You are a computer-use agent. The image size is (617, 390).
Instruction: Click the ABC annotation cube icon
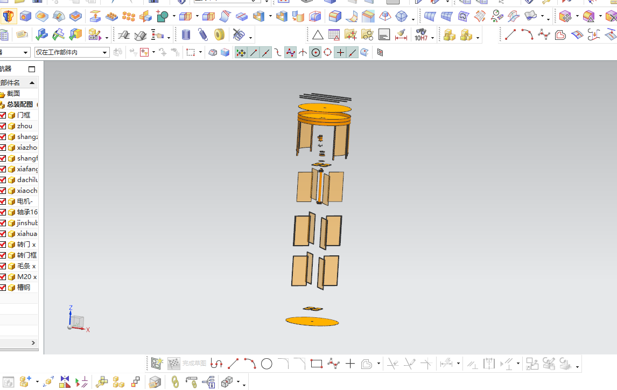pos(94,35)
